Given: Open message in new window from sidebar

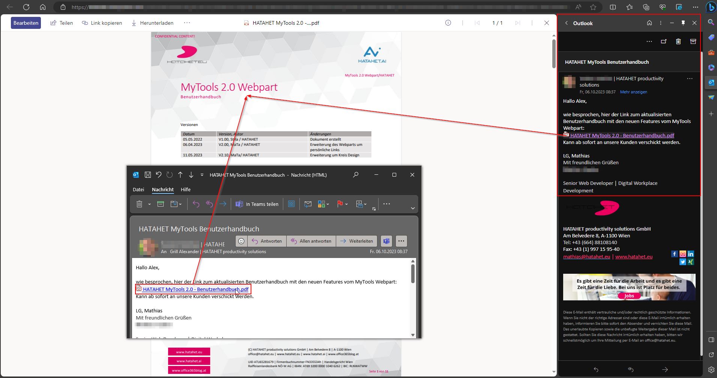Looking at the screenshot, I should (x=664, y=42).
